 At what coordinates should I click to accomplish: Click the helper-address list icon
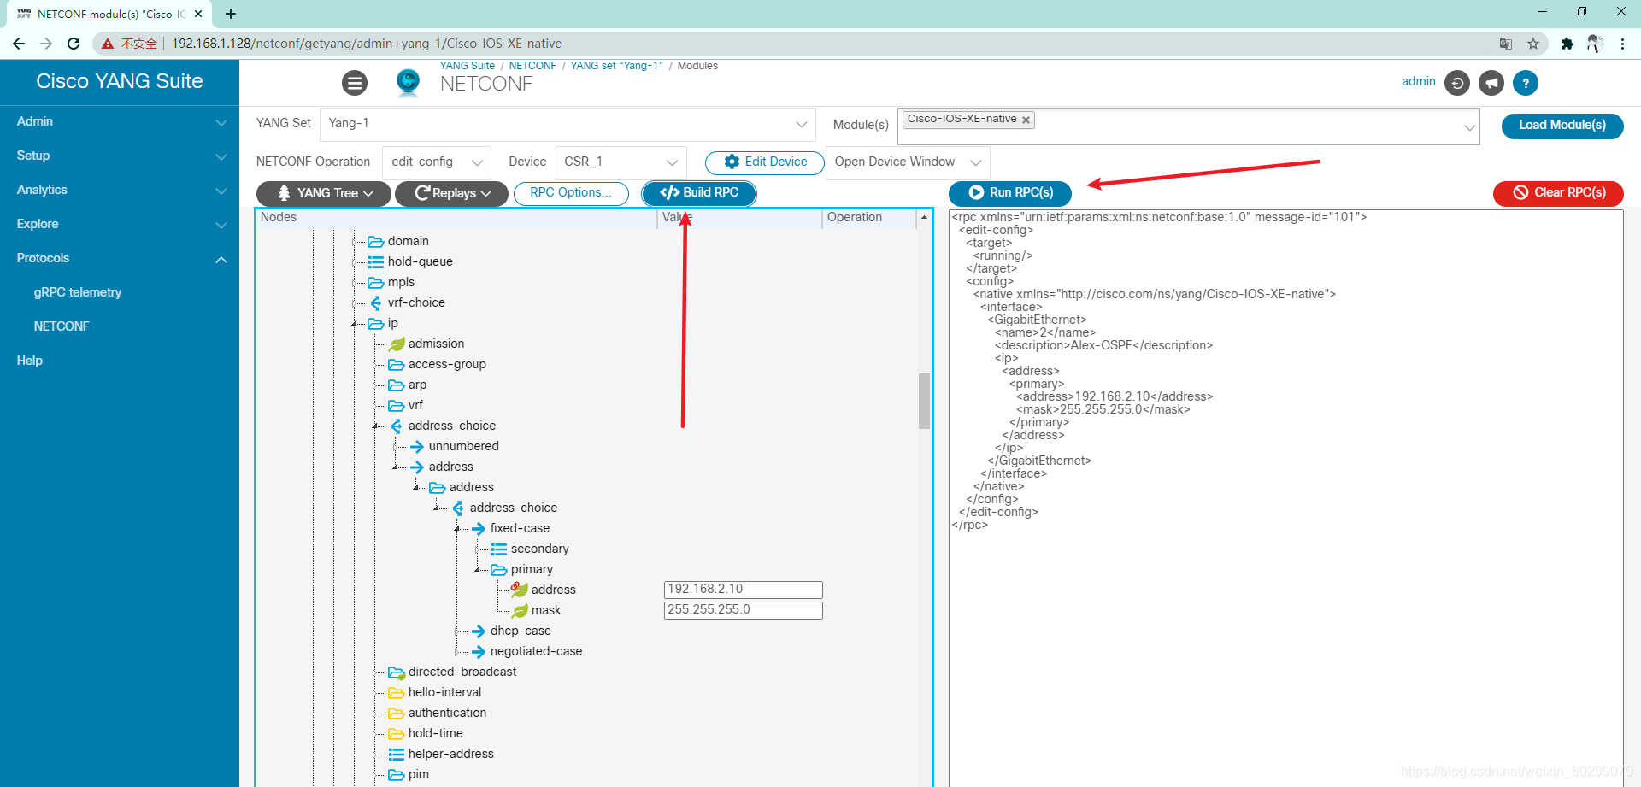(x=397, y=755)
